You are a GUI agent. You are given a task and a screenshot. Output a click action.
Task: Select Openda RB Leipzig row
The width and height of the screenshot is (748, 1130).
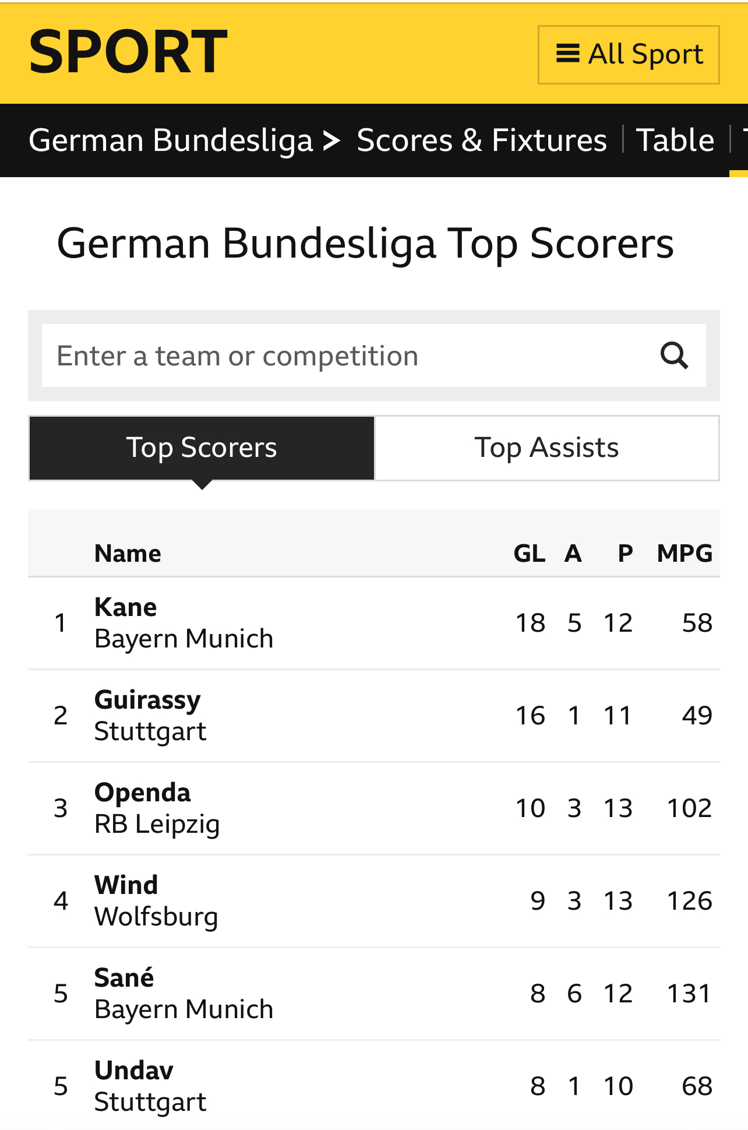coord(374,808)
